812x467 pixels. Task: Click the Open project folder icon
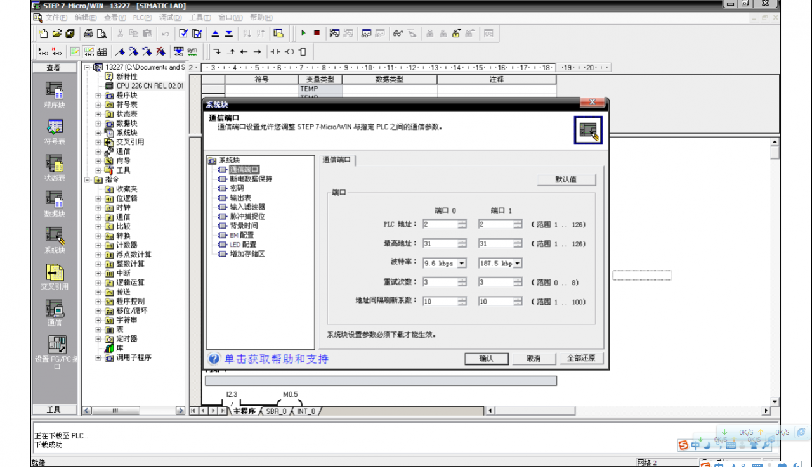[56, 34]
